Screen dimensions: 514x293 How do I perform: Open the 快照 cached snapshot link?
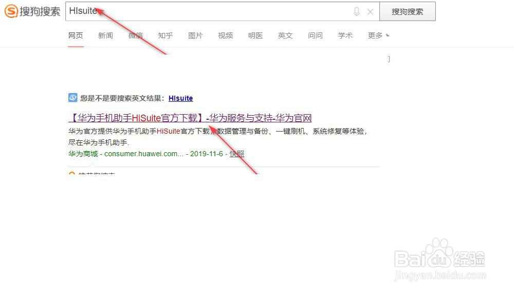(x=237, y=154)
